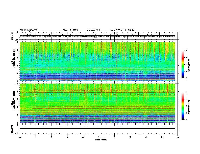Click the 'ch.1(V)' axis label

click(x=12, y=36)
